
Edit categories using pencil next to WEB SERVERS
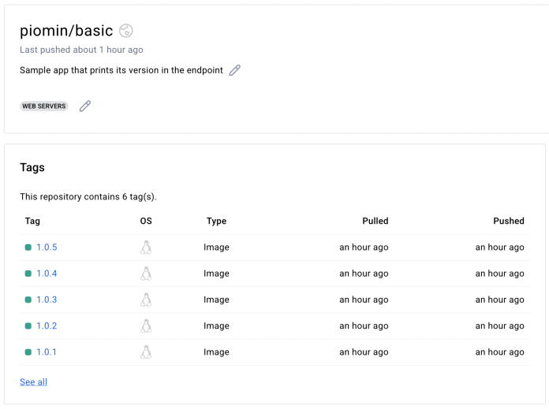(x=85, y=106)
